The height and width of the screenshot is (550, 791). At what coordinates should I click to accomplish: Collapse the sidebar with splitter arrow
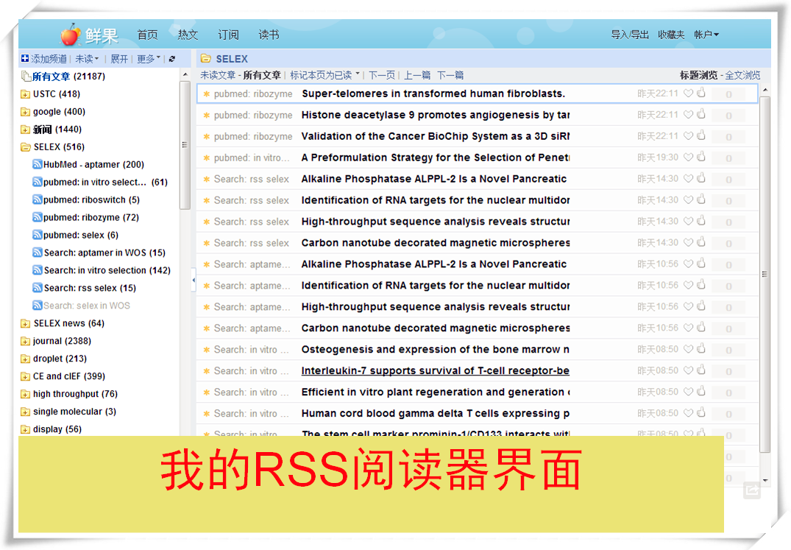tap(194, 280)
